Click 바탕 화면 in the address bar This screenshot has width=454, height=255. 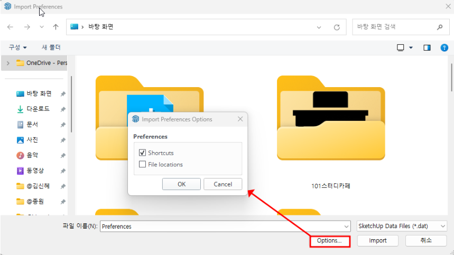point(101,27)
